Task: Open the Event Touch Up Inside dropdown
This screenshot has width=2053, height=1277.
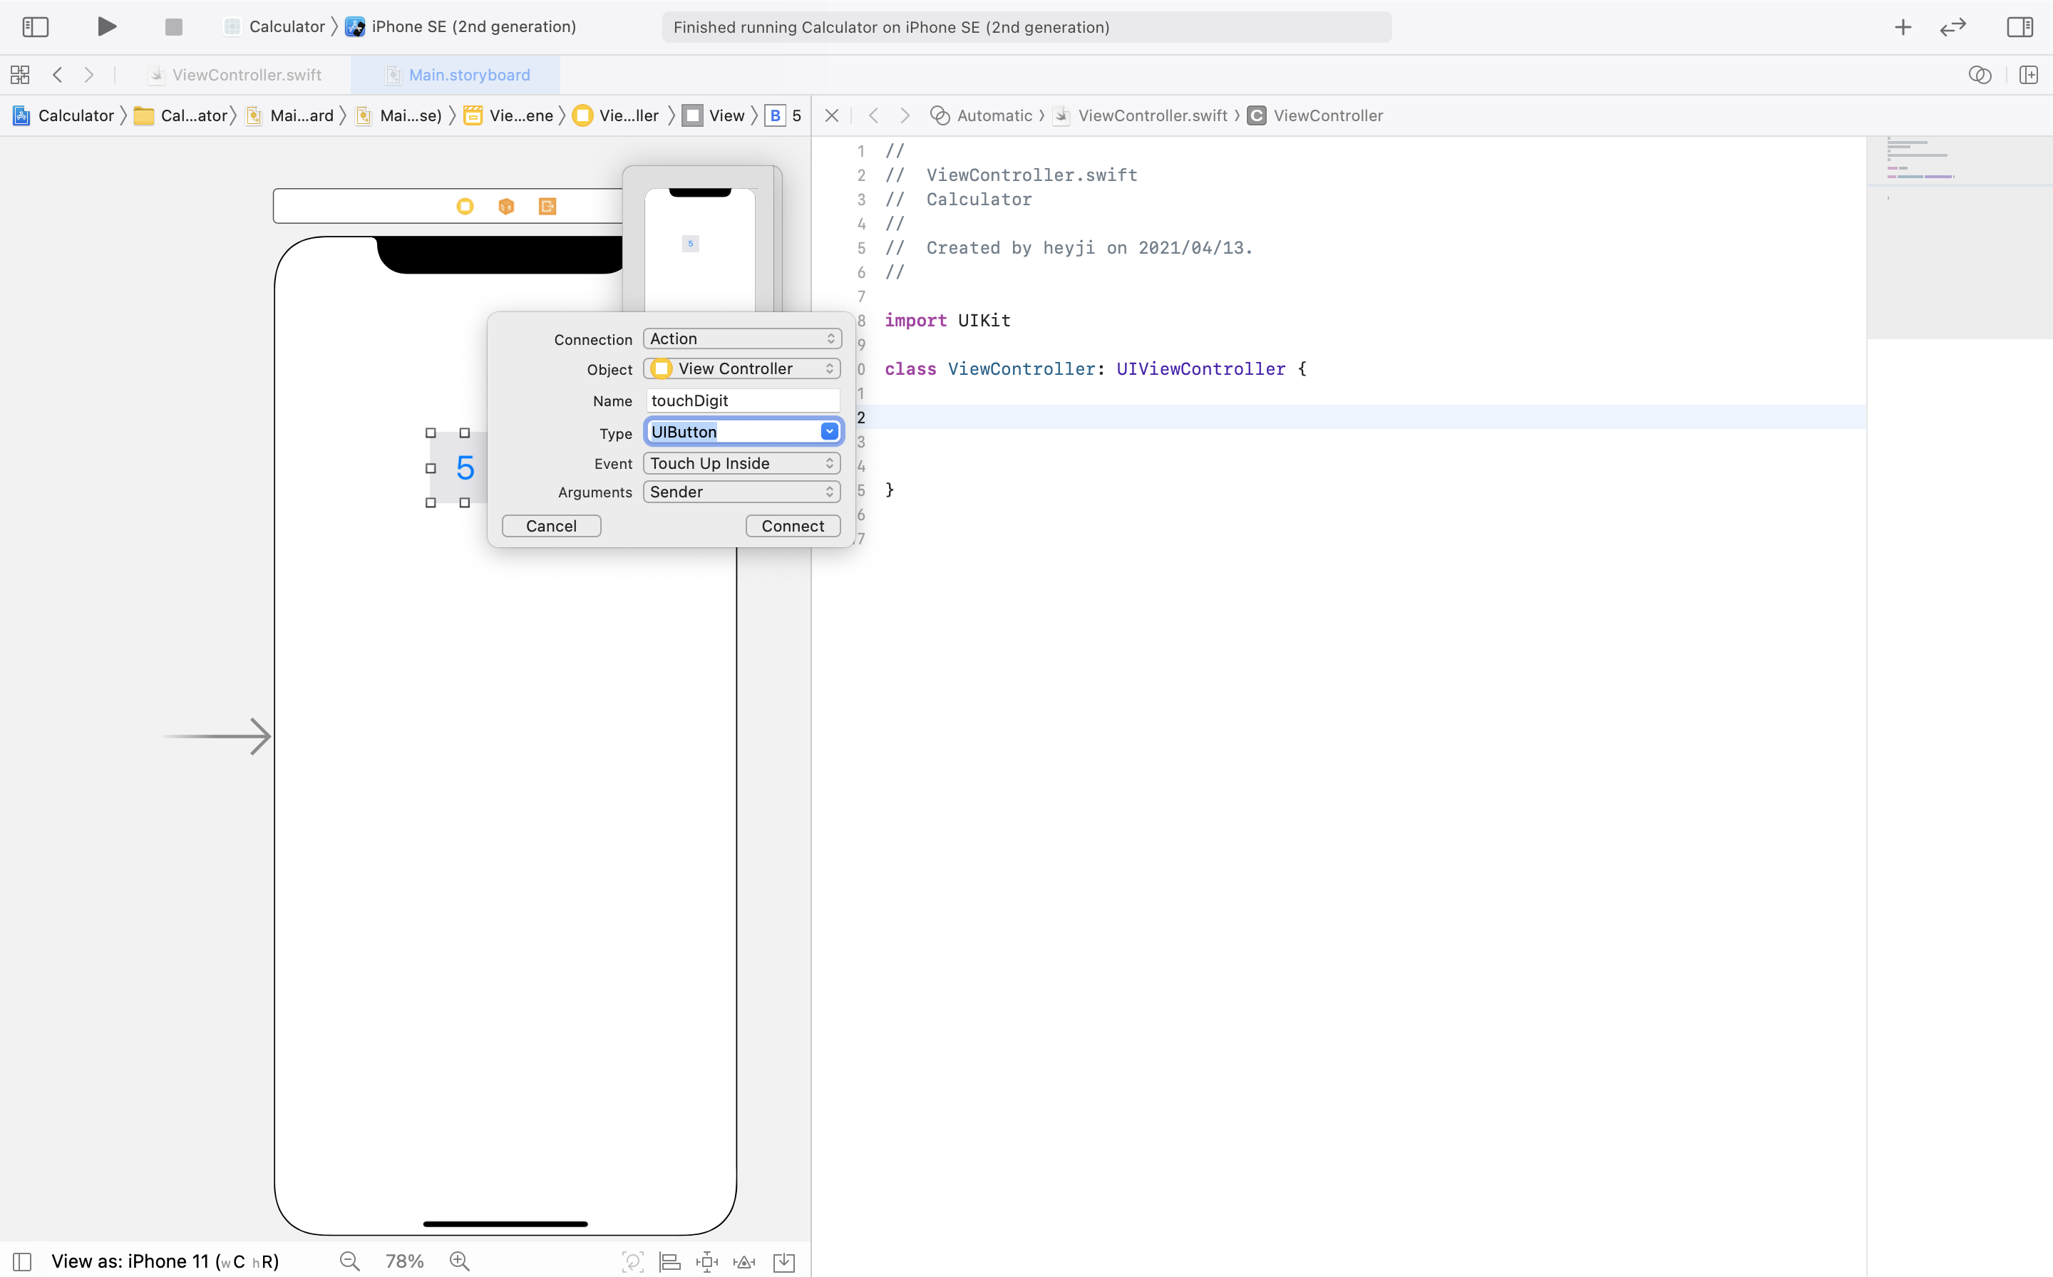Action: [x=742, y=462]
